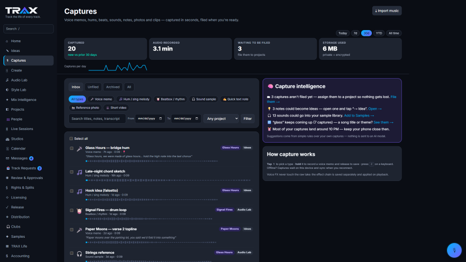Click the music note icon of Late-night chord sketch

(x=79, y=172)
